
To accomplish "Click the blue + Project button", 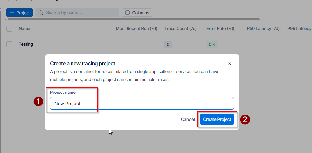I will 19,13.
